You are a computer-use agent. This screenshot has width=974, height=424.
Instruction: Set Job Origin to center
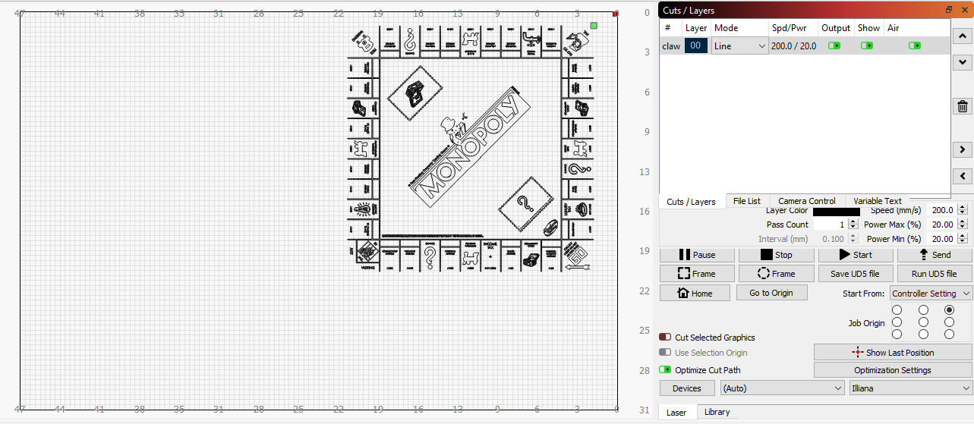(923, 322)
